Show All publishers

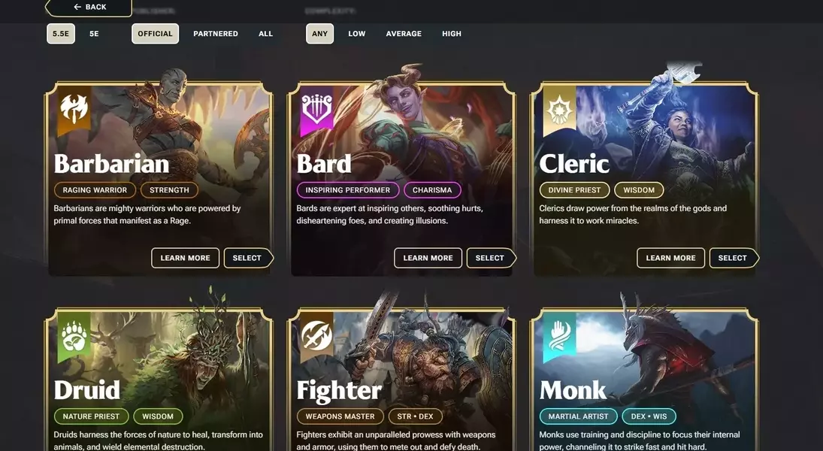(265, 34)
